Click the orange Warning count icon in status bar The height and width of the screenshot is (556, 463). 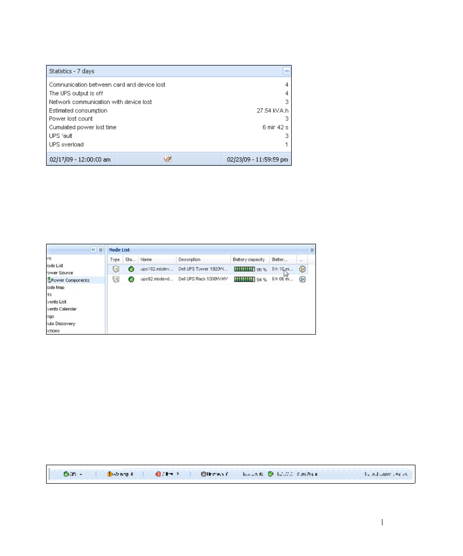click(x=110, y=474)
